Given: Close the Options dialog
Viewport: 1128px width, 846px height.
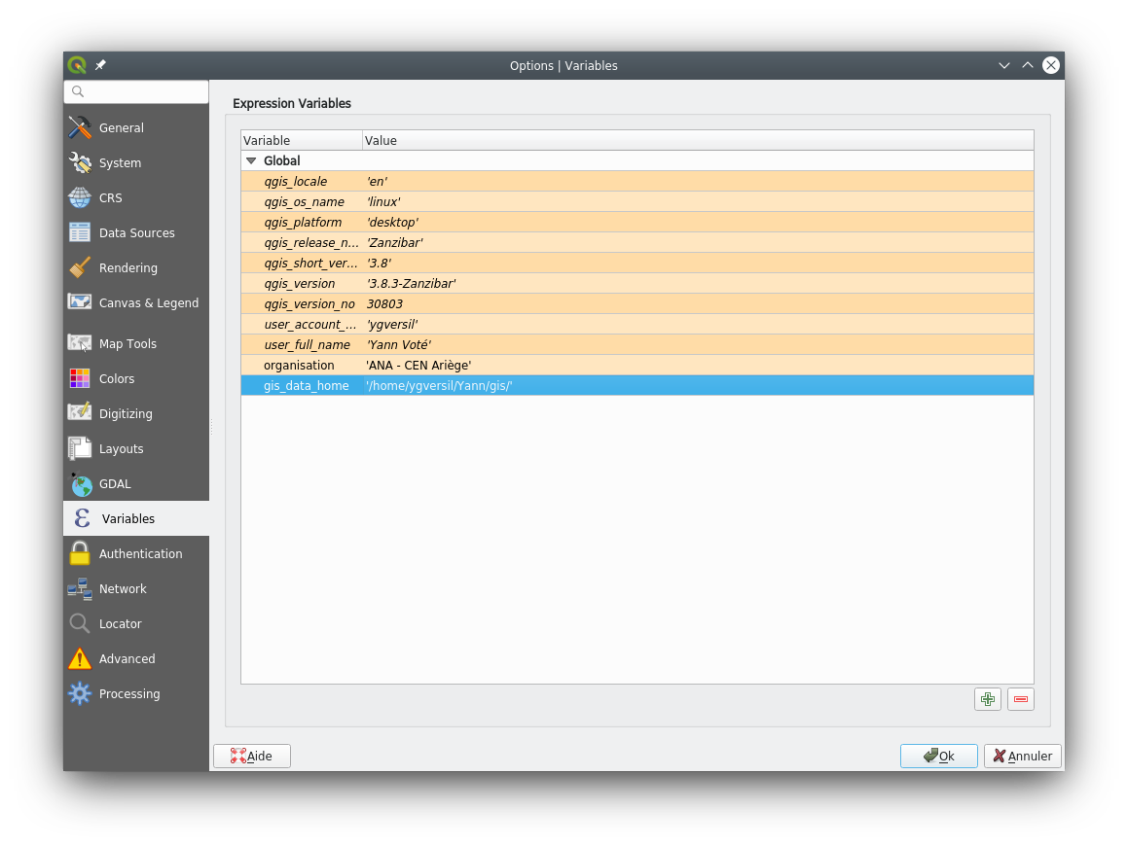Looking at the screenshot, I should click(1051, 65).
